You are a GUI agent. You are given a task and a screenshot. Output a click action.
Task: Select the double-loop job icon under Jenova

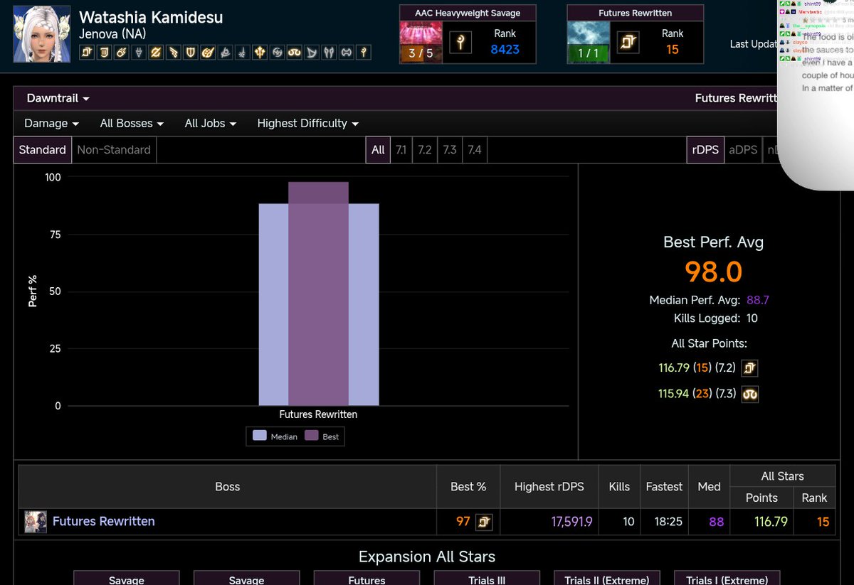click(x=295, y=52)
